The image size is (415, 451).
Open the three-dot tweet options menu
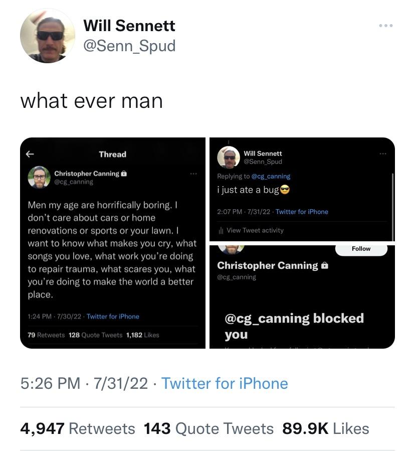tap(386, 26)
